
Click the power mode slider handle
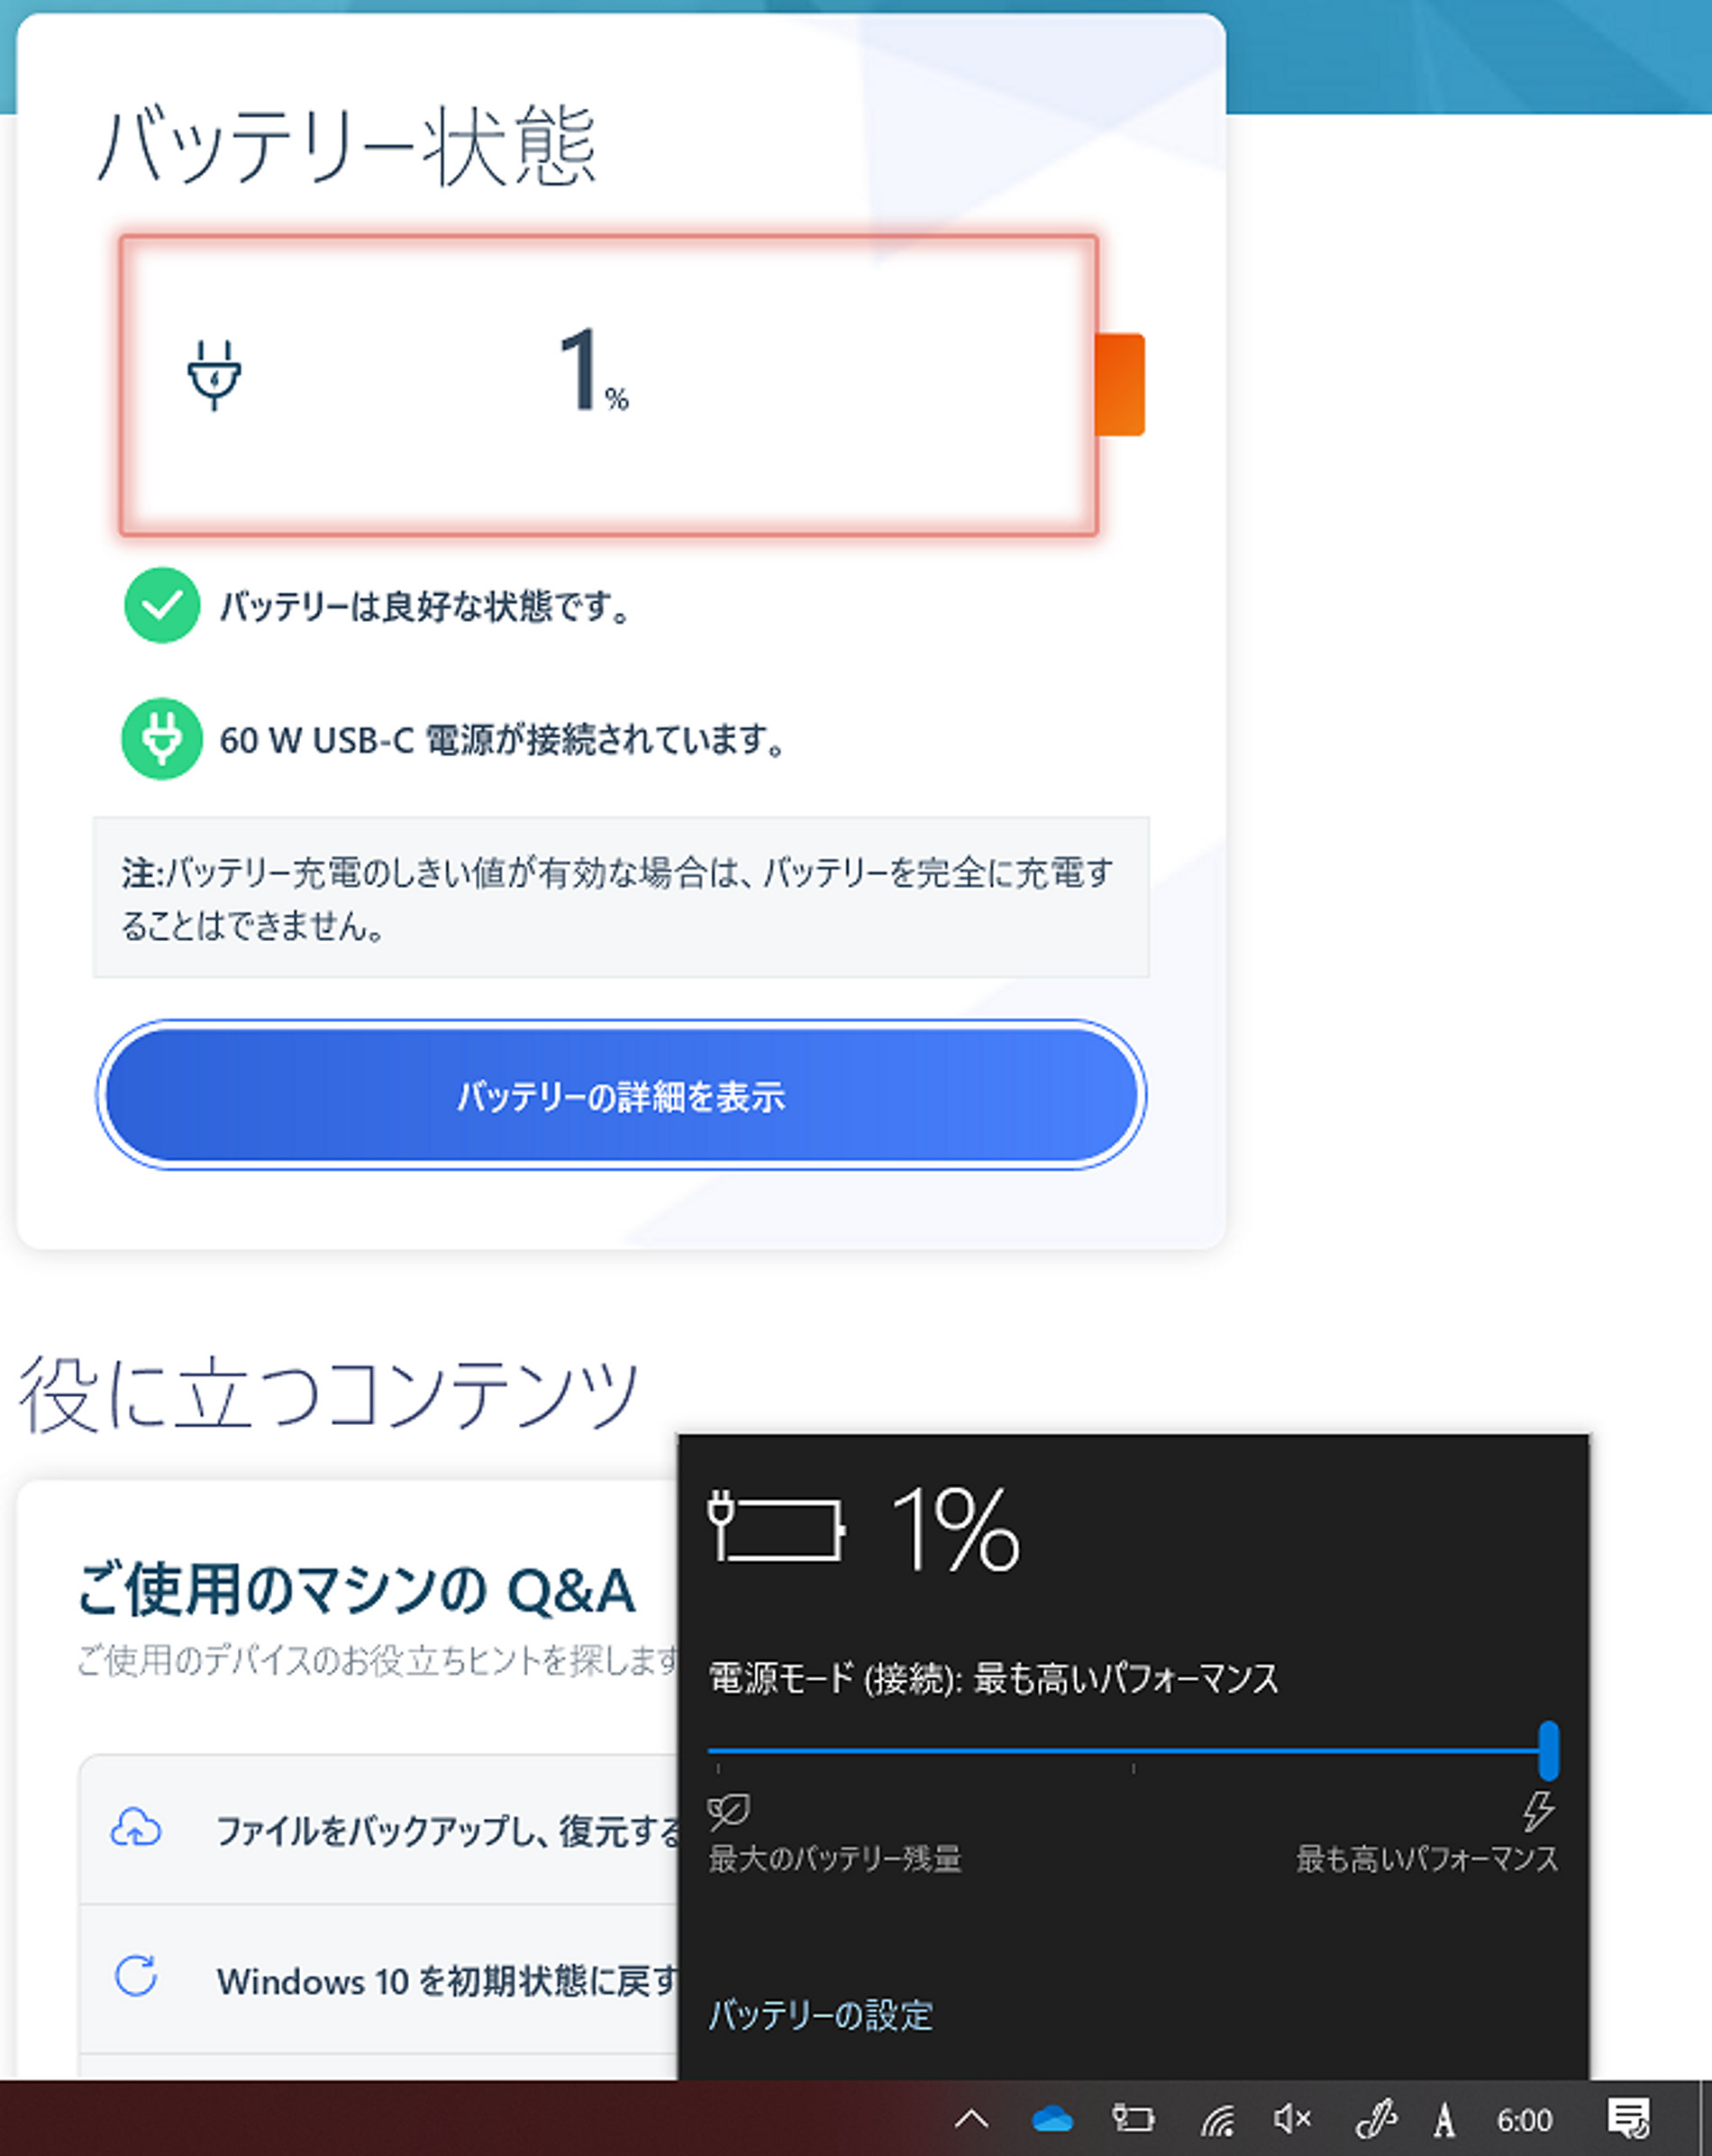pyautogui.click(x=1548, y=1750)
